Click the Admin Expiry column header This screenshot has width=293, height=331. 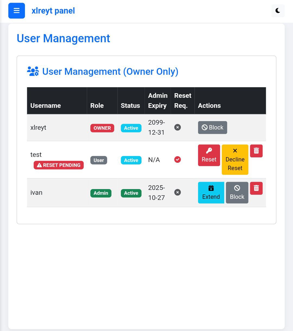pyautogui.click(x=158, y=100)
